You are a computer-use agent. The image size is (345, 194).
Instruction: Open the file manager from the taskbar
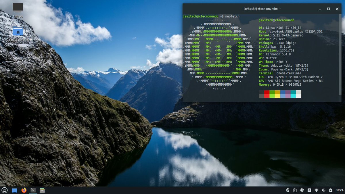pyautogui.click(x=42, y=190)
